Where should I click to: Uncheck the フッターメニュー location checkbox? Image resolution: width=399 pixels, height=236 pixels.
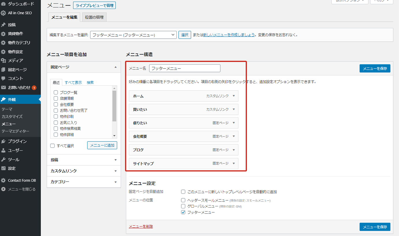tap(183, 212)
